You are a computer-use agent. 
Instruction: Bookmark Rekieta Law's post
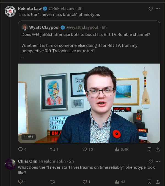click(149, 149)
